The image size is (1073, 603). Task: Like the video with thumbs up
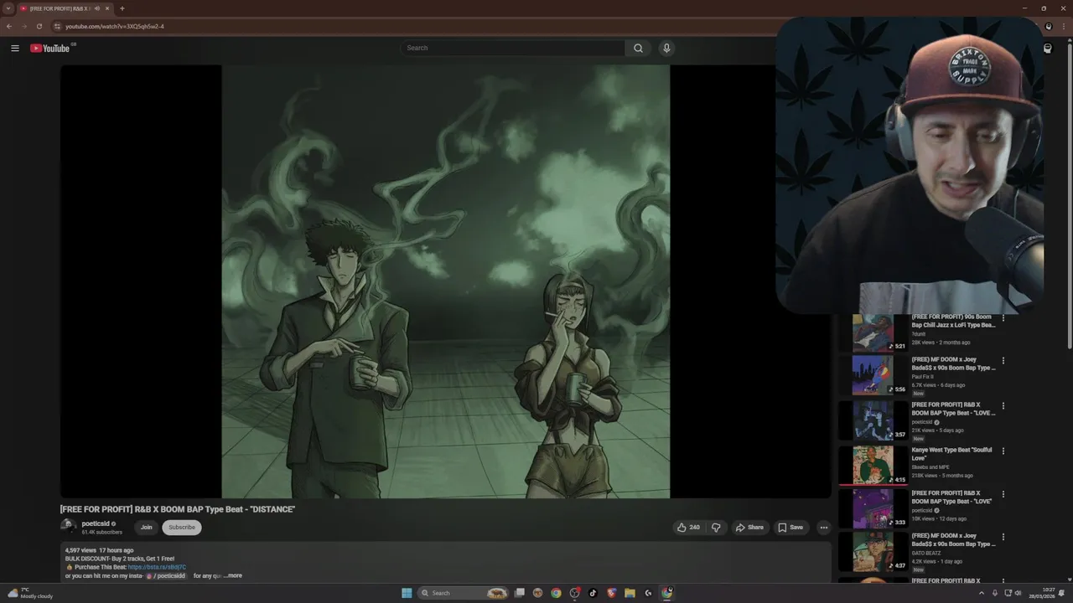[x=688, y=528]
